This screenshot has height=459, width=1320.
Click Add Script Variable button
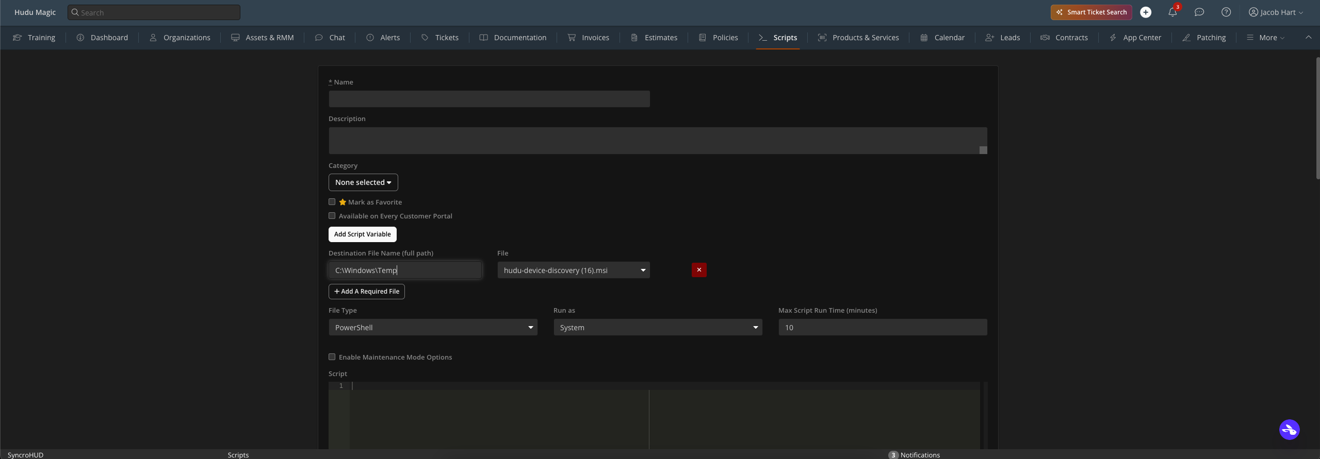[363, 234]
